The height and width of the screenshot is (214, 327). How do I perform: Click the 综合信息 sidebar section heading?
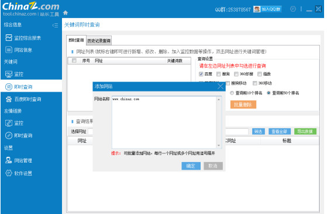[x=13, y=24]
